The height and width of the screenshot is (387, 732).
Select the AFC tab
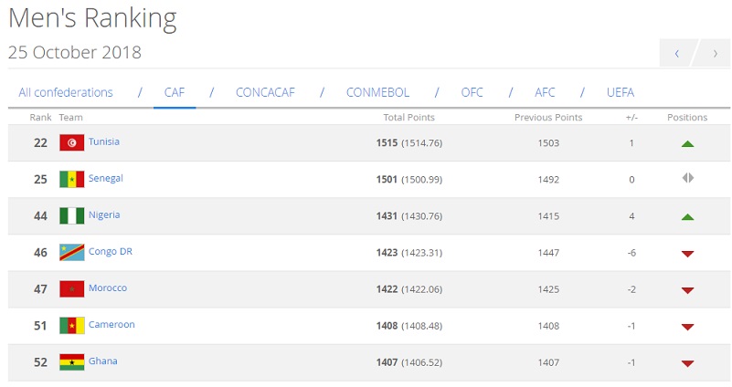(545, 92)
